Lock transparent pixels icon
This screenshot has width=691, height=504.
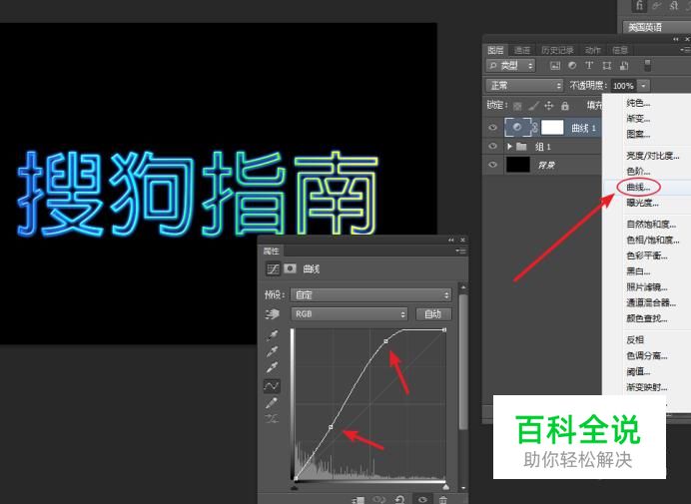click(518, 106)
